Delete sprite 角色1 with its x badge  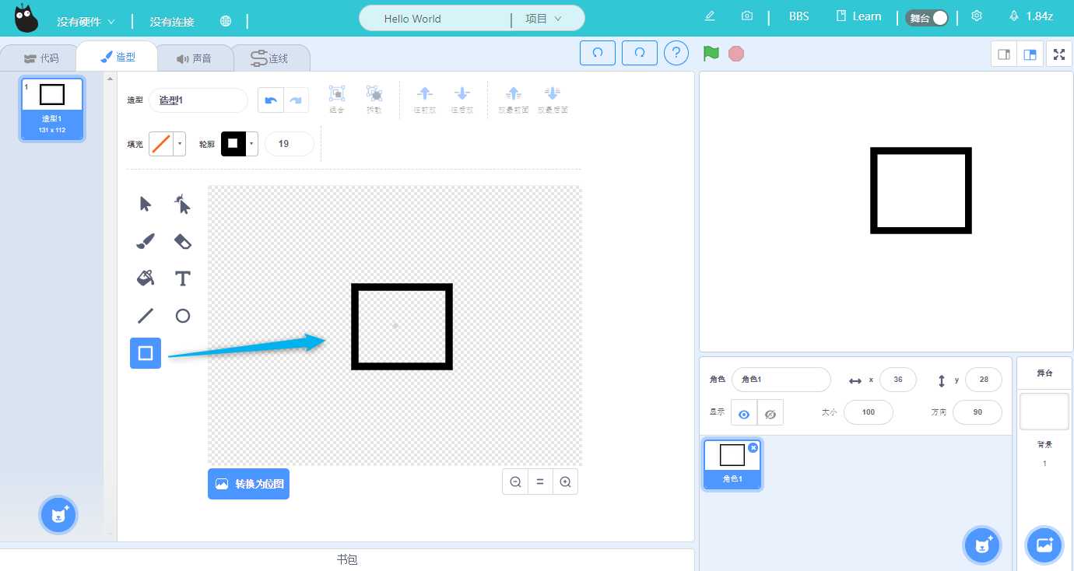tap(753, 448)
